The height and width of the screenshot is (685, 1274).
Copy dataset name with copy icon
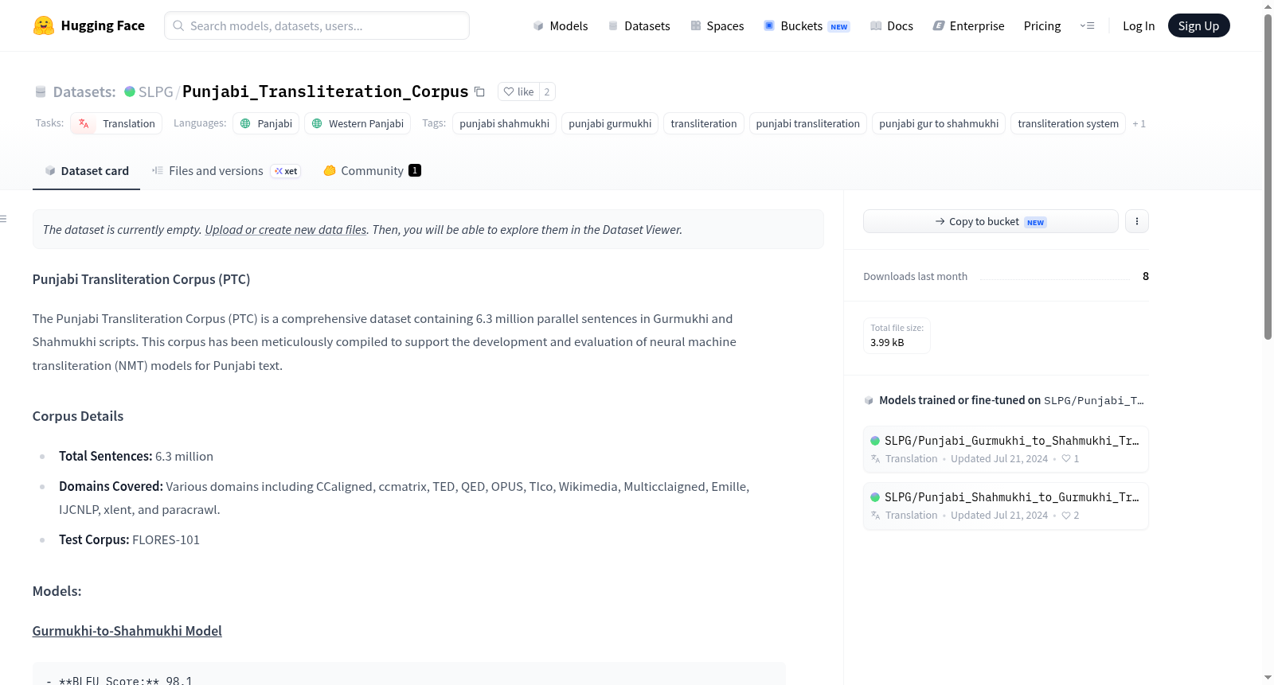click(479, 91)
